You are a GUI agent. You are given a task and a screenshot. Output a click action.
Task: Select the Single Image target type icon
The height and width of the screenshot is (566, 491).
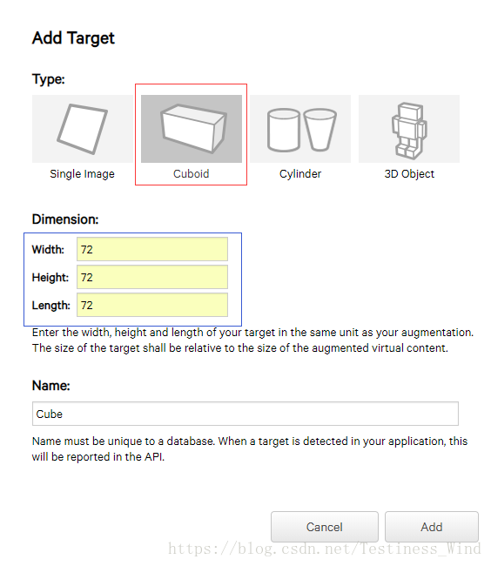tap(82, 129)
